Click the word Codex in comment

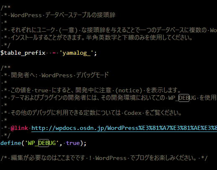click(x=133, y=113)
